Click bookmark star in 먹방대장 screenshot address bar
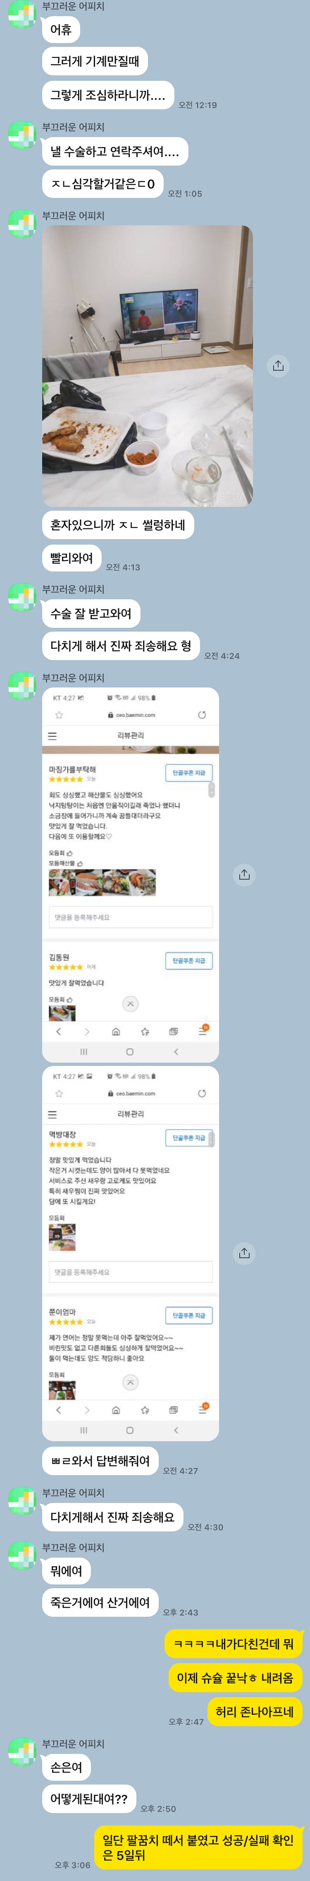 tap(59, 1093)
